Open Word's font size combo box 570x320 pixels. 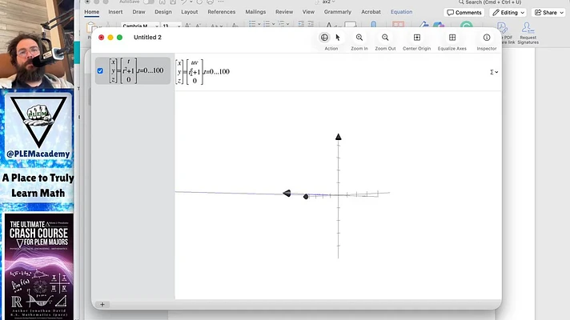171,26
